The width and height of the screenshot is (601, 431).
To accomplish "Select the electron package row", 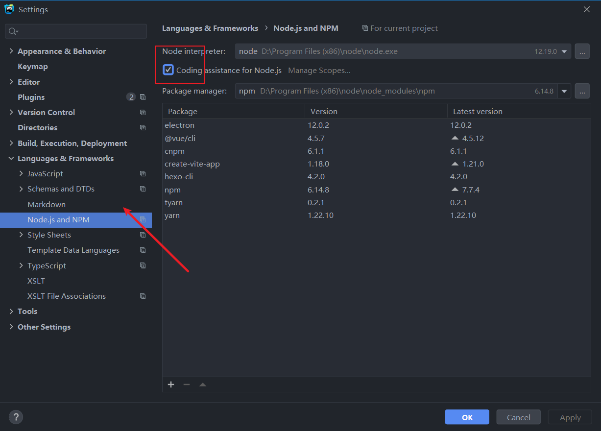I will tap(376, 125).
